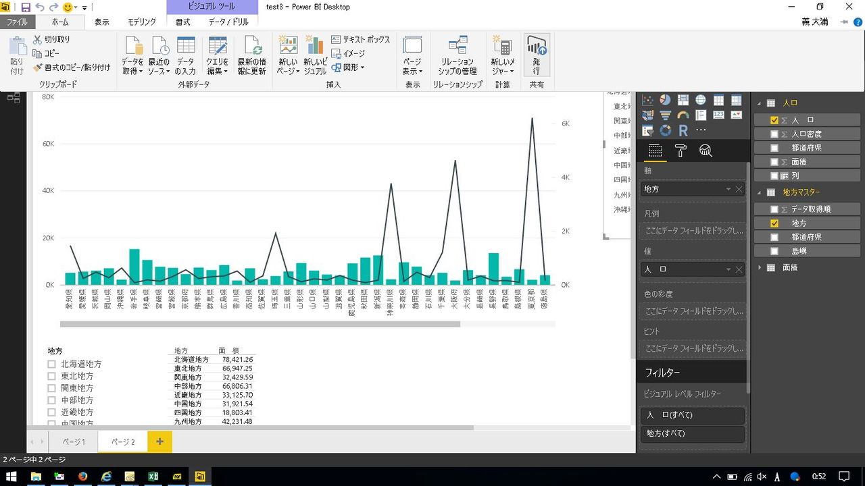
Task: Click 最新の情報に更新 (Refresh) button
Action: point(252,55)
